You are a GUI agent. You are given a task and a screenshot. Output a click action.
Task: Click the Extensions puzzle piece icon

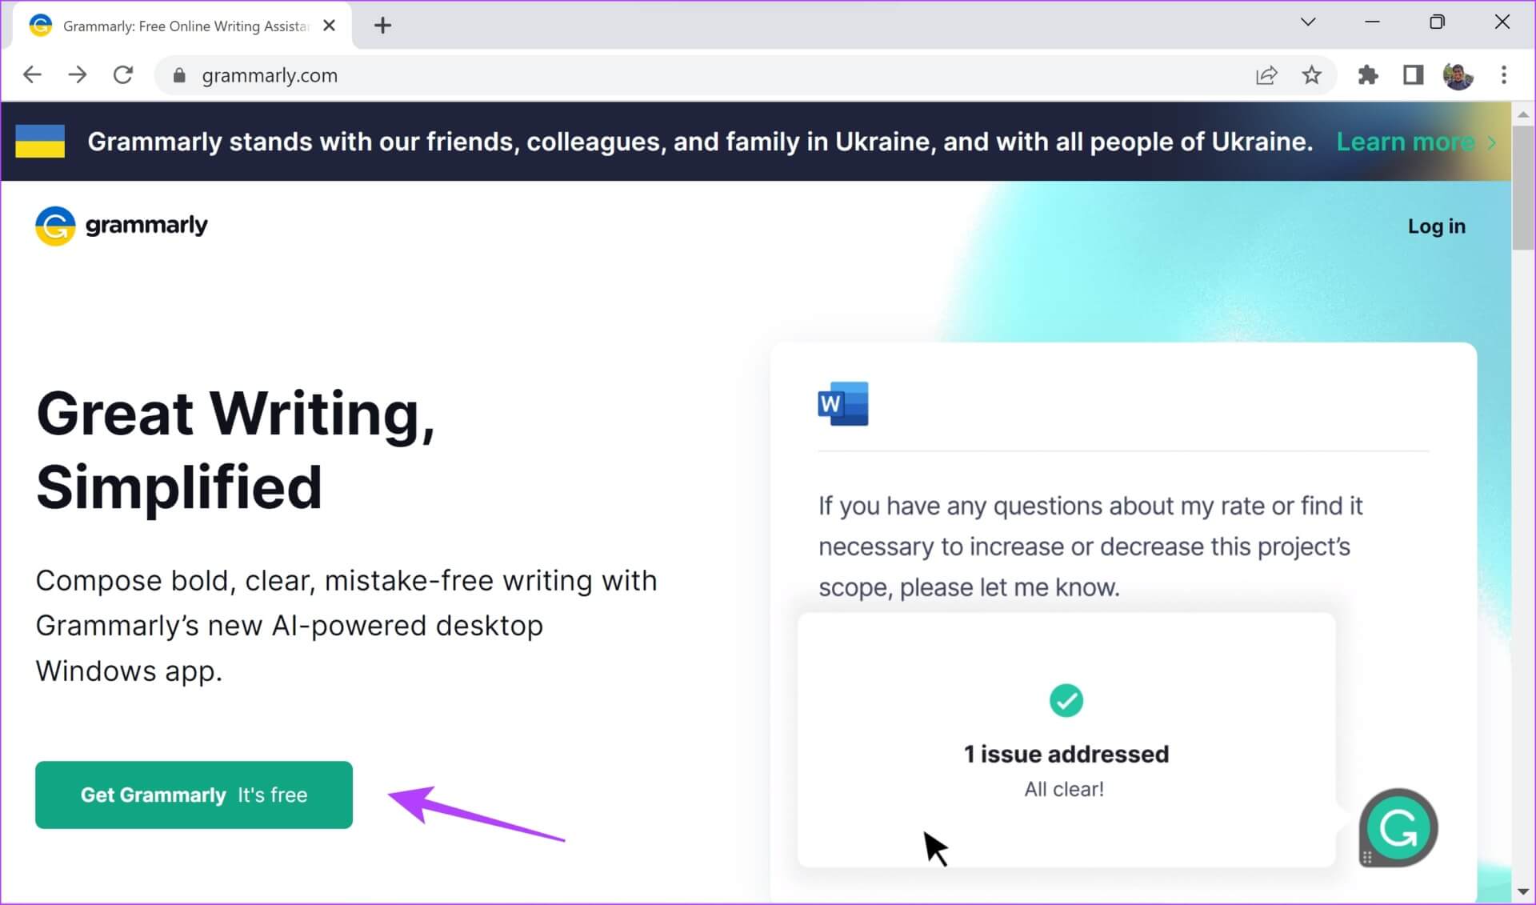coord(1359,74)
